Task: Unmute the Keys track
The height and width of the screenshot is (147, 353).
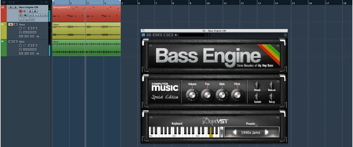Action: coord(11,24)
